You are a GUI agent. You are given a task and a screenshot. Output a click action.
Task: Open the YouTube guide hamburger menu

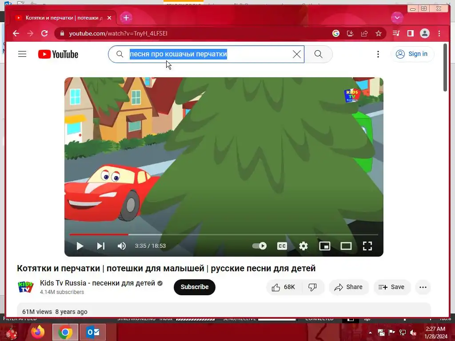coord(22,54)
